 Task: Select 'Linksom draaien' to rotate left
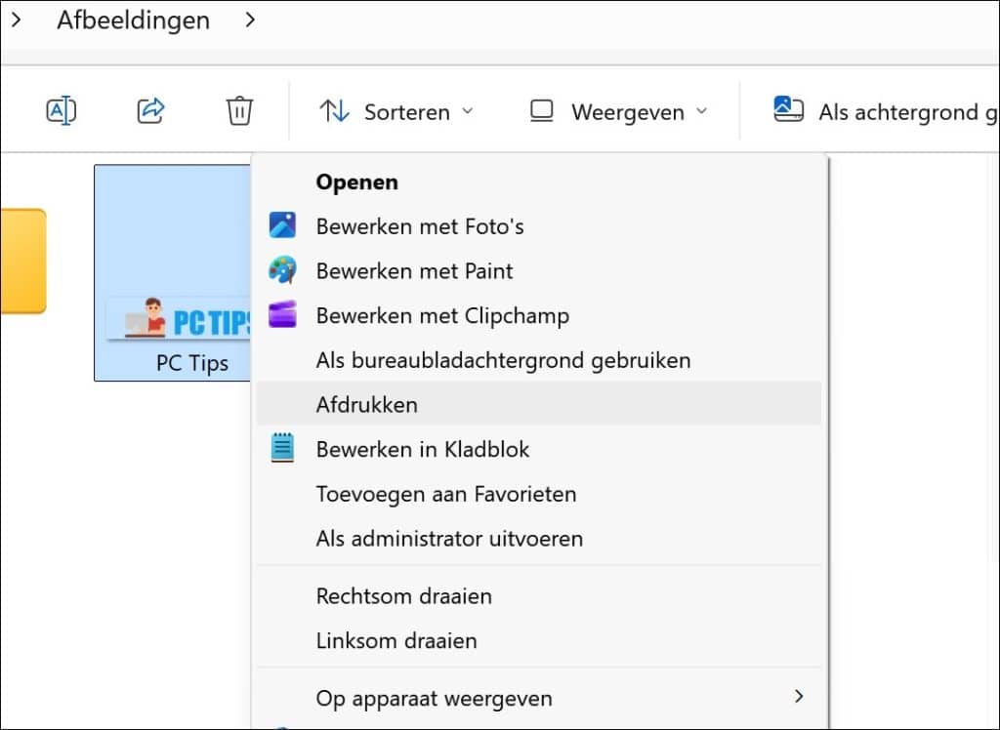(396, 641)
